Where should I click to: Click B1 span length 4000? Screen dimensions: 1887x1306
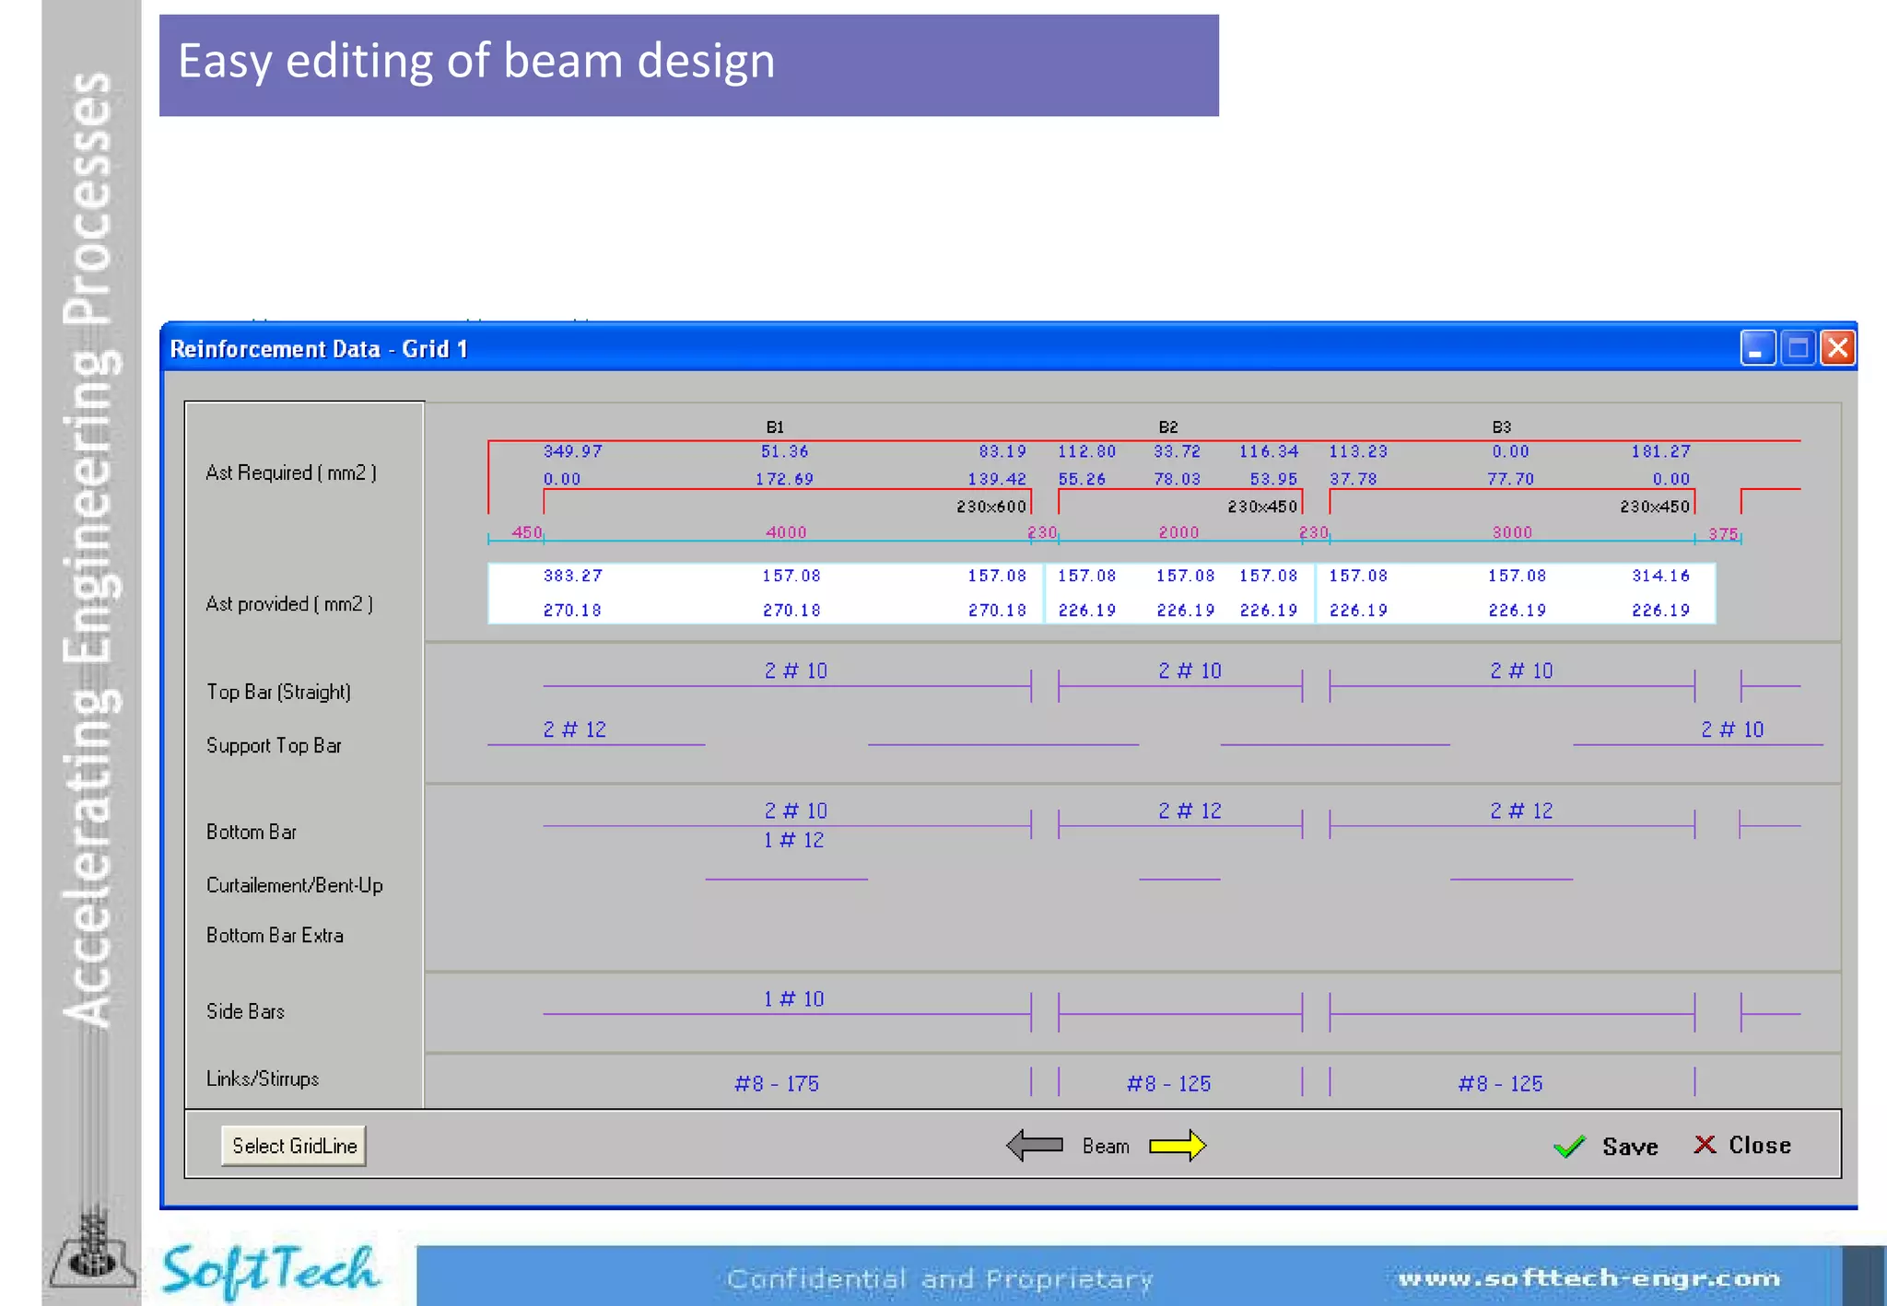tap(786, 532)
